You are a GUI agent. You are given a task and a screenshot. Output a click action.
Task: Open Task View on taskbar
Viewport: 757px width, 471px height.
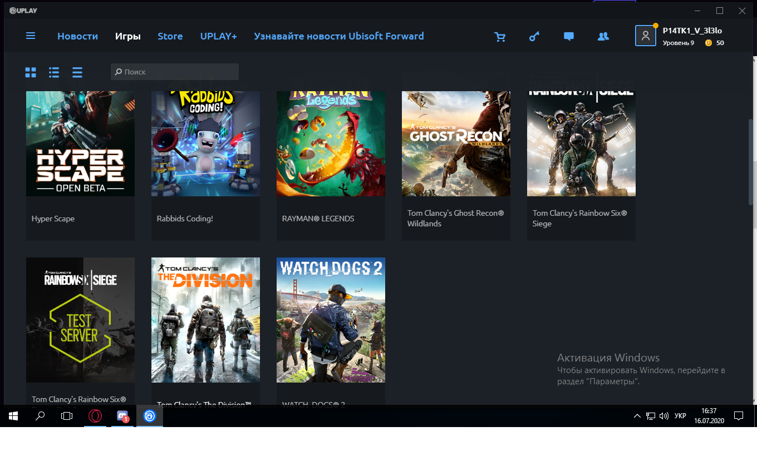pyautogui.click(x=67, y=415)
